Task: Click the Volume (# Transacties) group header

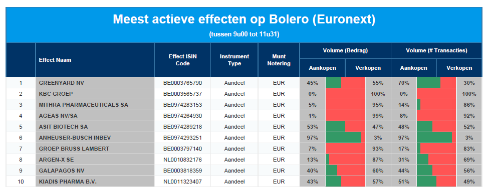Action: point(437,50)
